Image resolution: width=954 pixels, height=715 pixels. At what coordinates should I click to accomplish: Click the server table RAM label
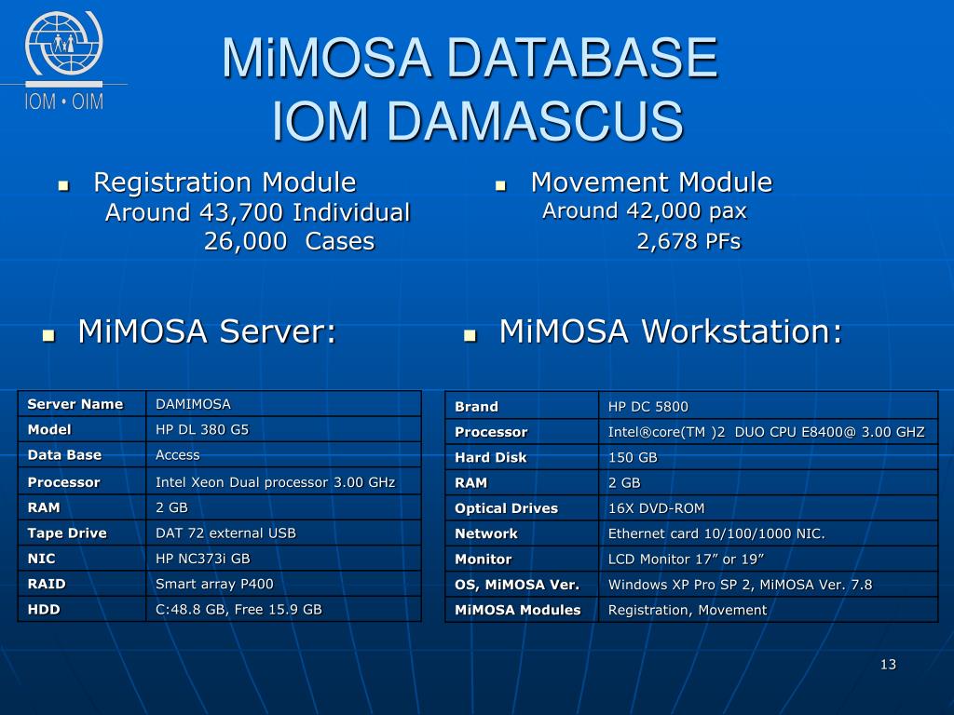[x=82, y=507]
